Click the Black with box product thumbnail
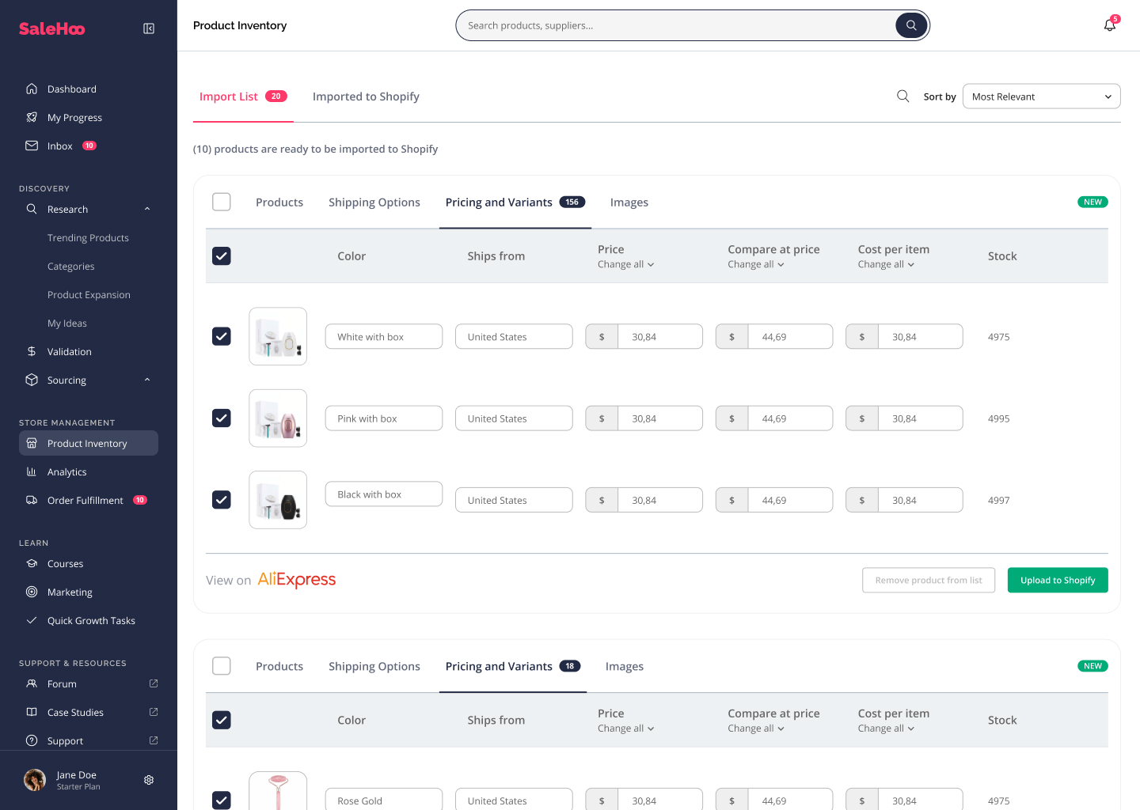The height and width of the screenshot is (810, 1140). click(278, 500)
